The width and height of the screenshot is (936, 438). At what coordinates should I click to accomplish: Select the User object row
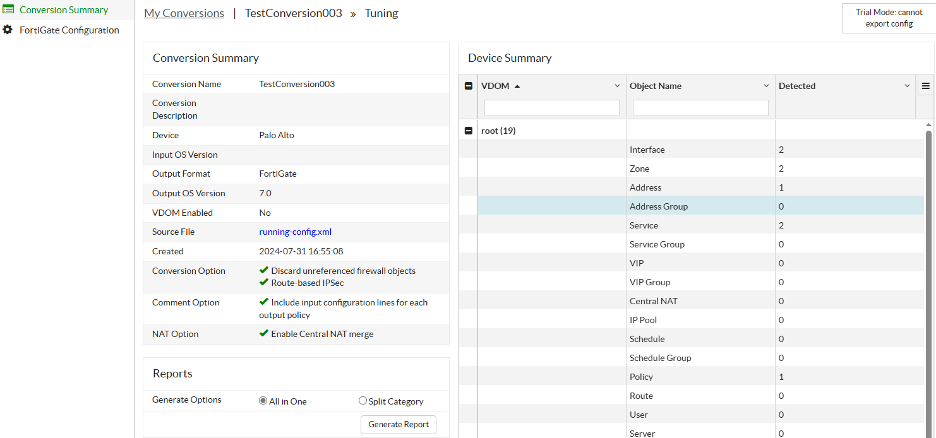(x=691, y=415)
